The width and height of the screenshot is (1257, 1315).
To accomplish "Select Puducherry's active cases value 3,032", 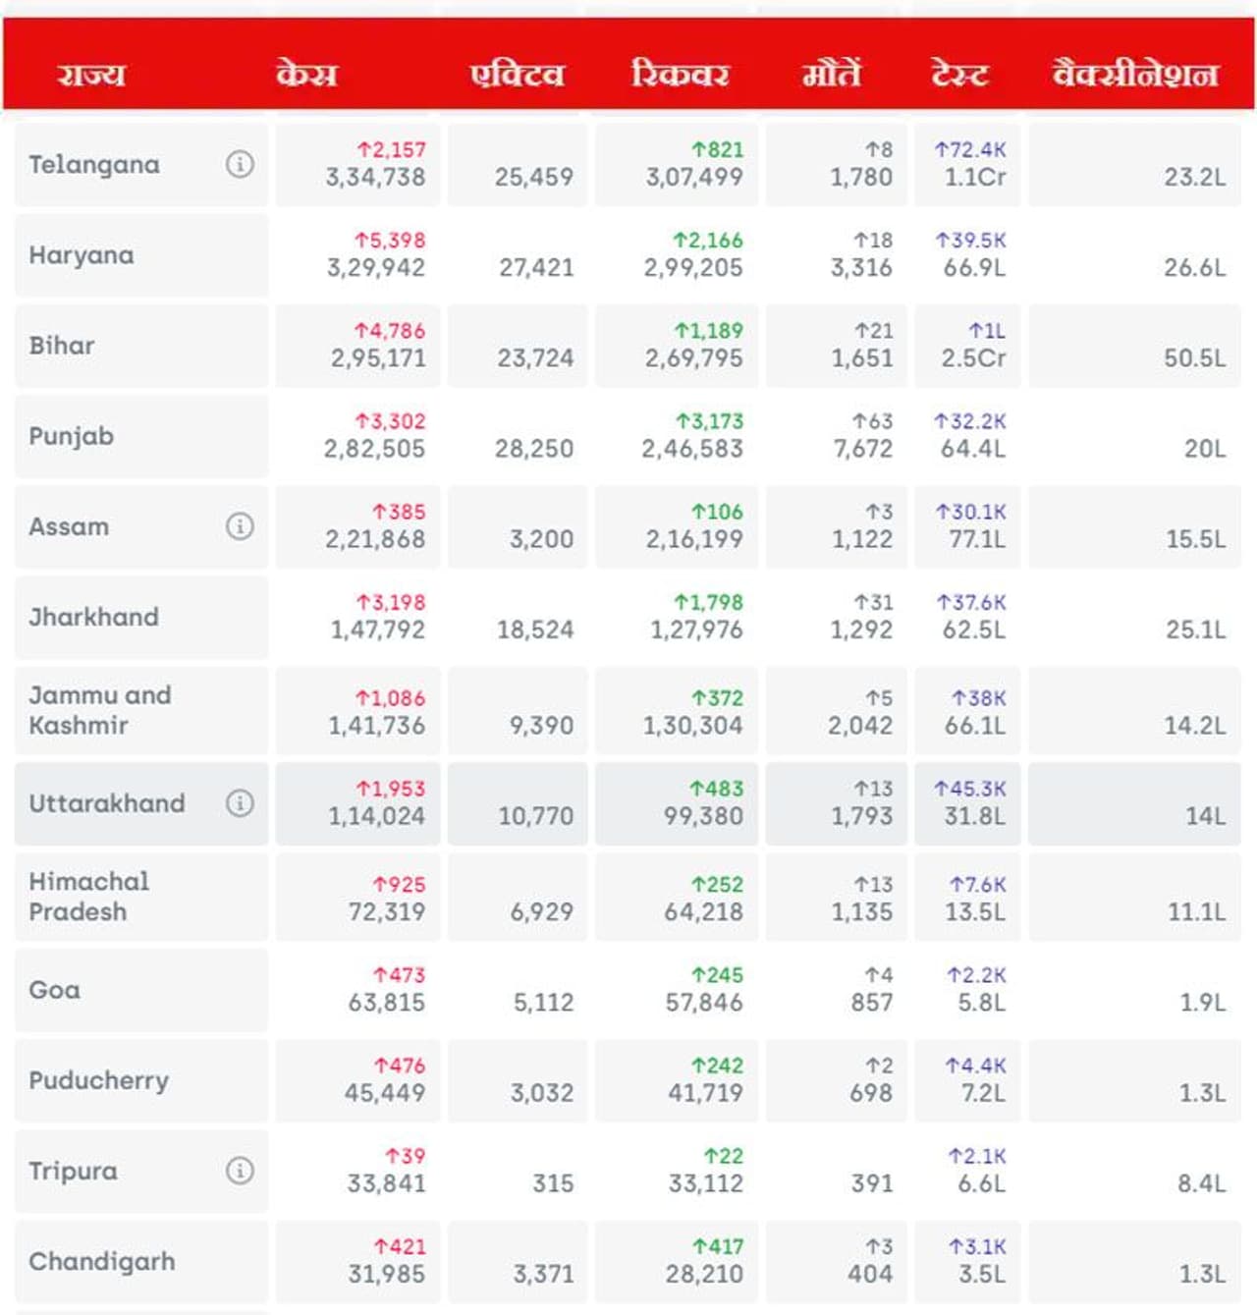I will coord(542,1093).
